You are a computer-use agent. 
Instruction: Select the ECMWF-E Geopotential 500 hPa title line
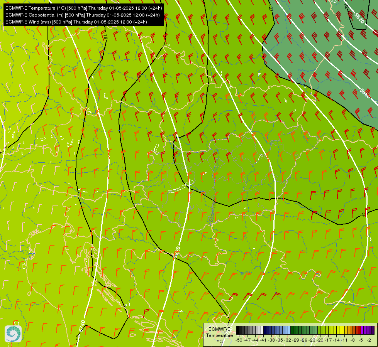(x=83, y=15)
